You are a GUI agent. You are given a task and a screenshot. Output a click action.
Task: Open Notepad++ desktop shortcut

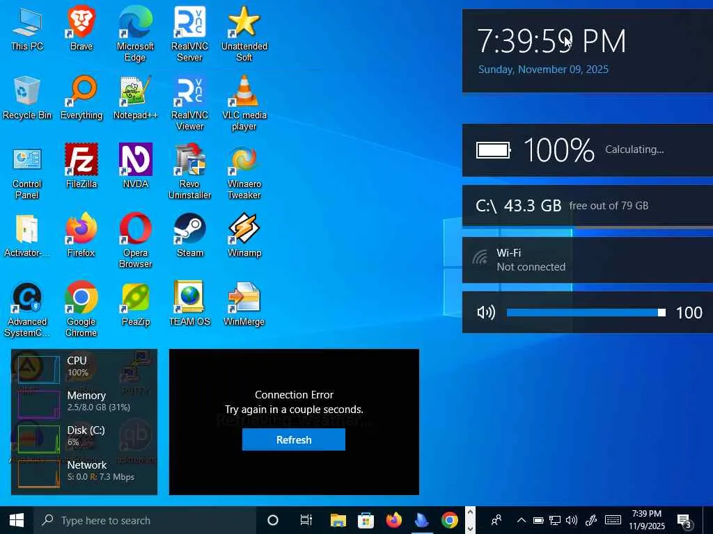[135, 97]
